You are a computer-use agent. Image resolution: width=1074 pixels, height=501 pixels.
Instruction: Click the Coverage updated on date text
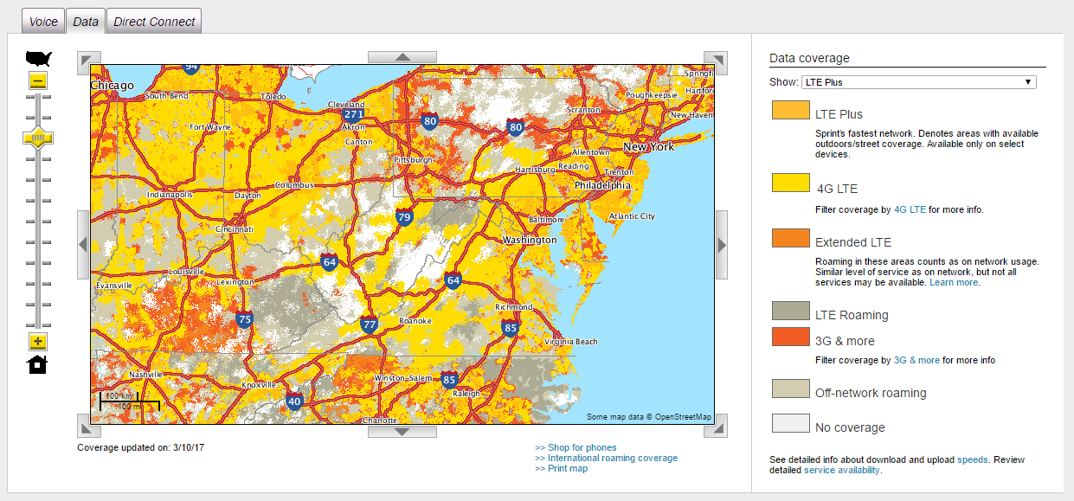[140, 447]
